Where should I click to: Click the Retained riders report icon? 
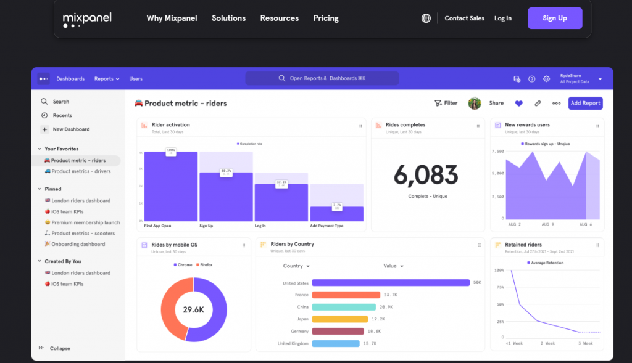498,245
